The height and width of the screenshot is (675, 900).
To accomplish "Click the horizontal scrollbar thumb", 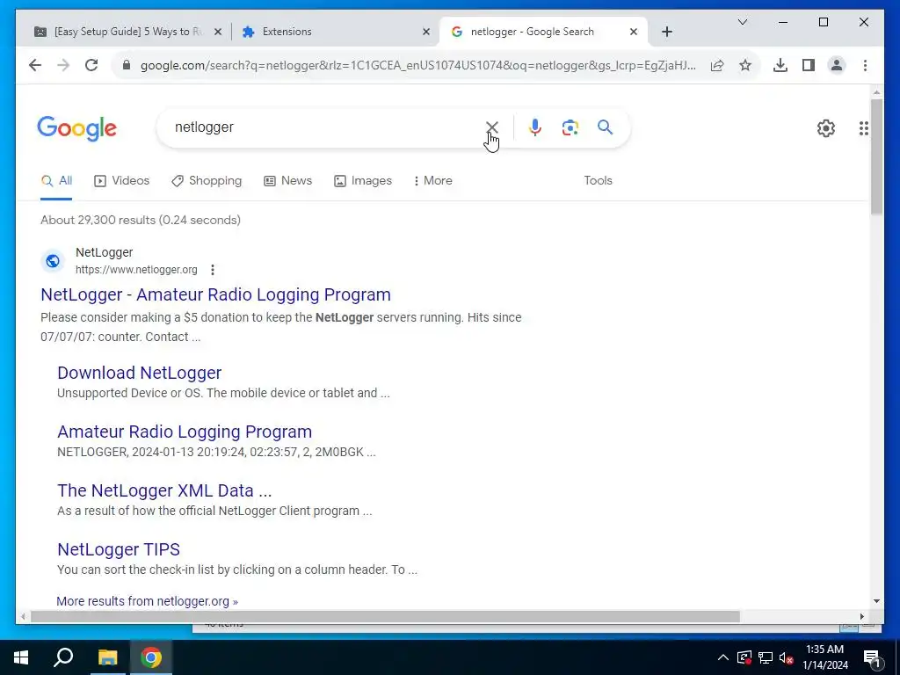I will coord(385,616).
